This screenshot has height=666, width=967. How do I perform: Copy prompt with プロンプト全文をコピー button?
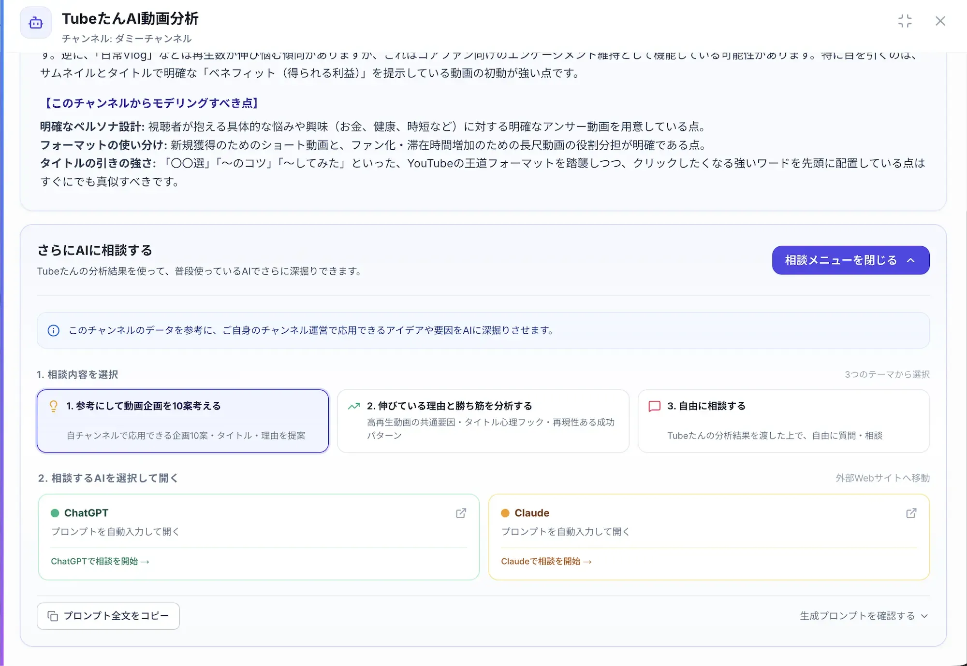pos(108,616)
